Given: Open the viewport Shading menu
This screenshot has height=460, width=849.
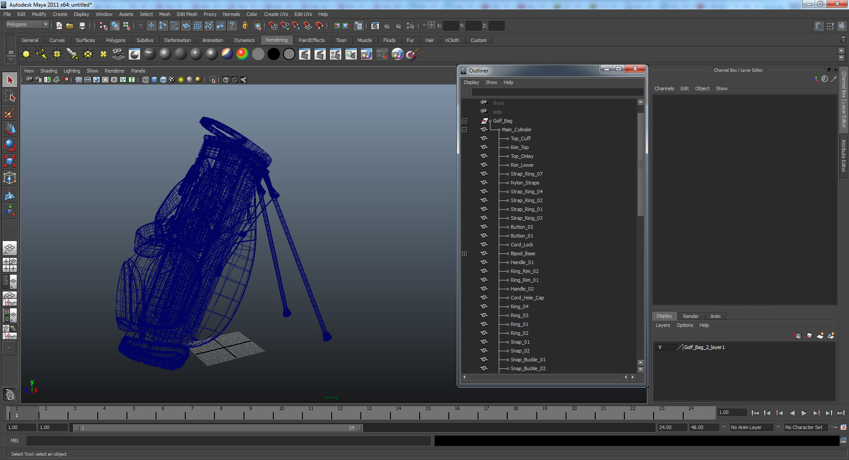Looking at the screenshot, I should pos(49,71).
